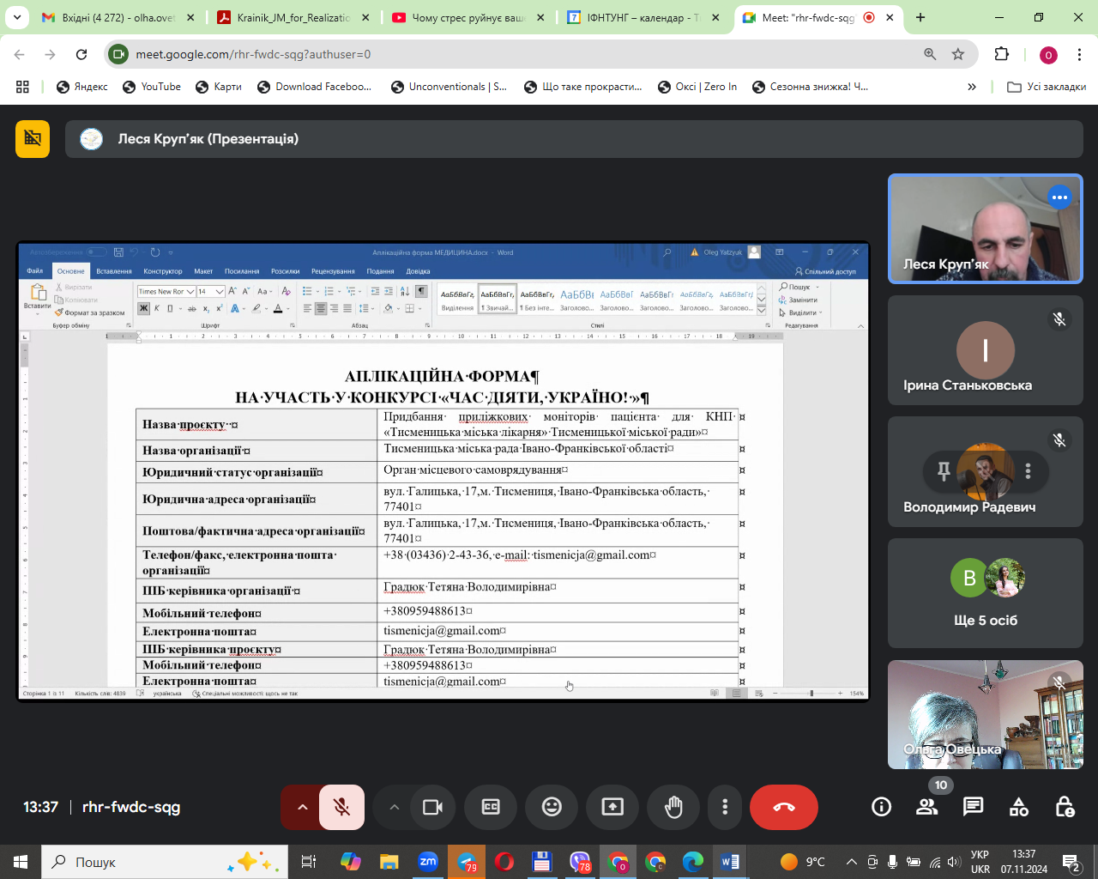Reload the Google Meet page
This screenshot has height=879, width=1098.
81,54
